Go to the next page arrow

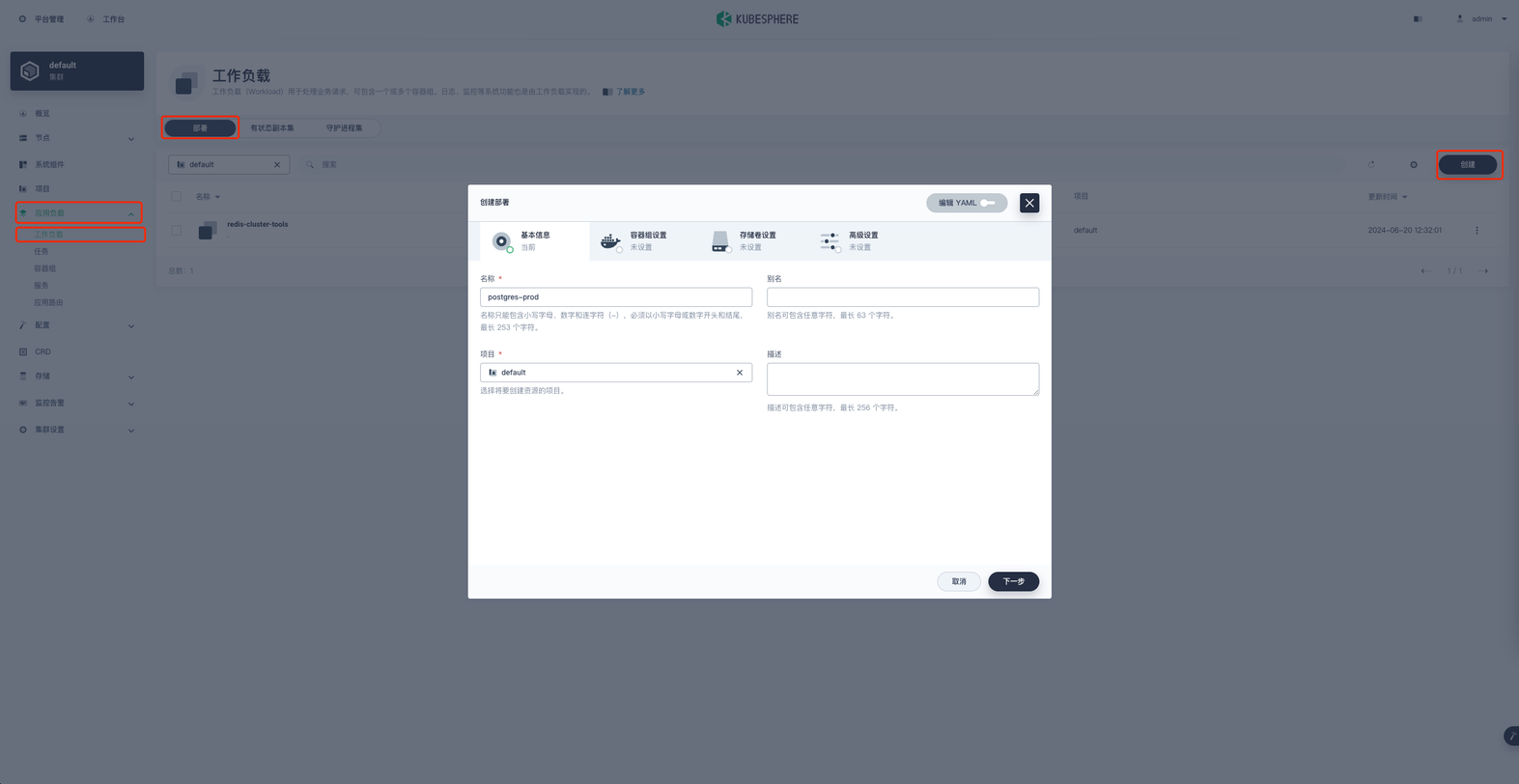coord(1484,271)
